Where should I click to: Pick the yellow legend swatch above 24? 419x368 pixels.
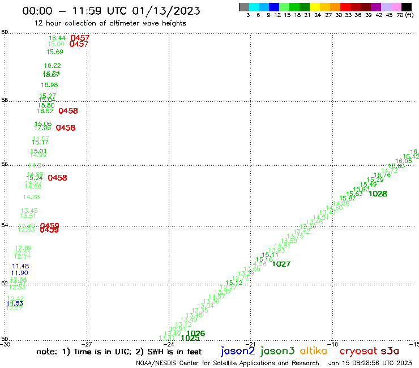(315, 7)
